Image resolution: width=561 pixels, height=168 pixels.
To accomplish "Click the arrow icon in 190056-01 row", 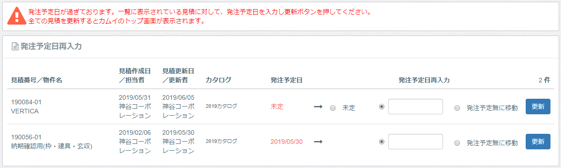I will (x=318, y=142).
